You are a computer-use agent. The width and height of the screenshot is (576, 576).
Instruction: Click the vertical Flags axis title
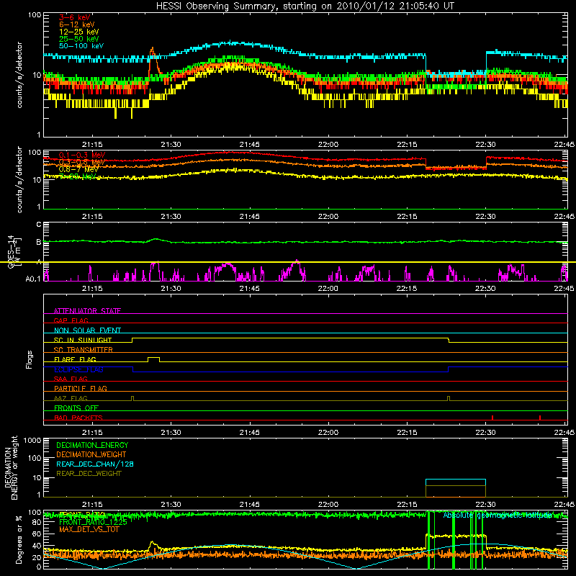click(x=29, y=359)
